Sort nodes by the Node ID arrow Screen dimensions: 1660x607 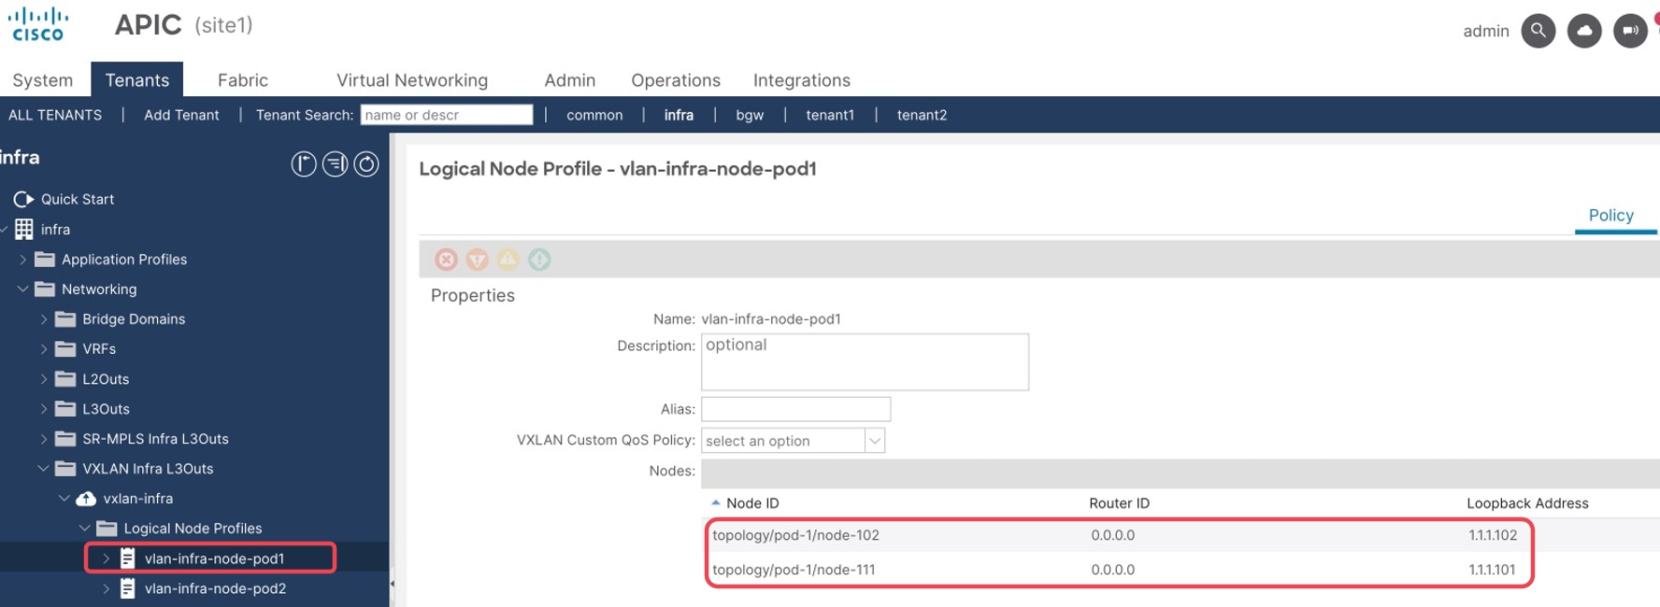pyautogui.click(x=716, y=502)
